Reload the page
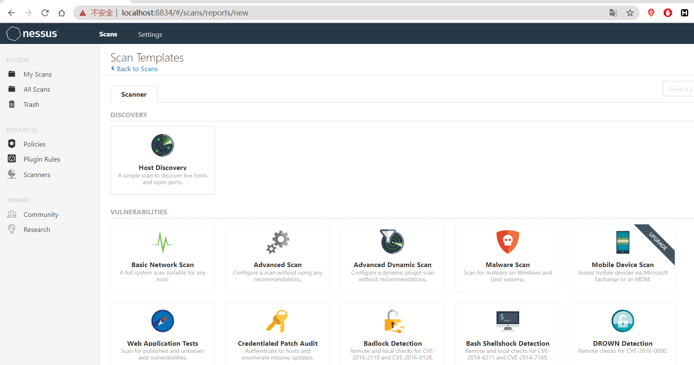Viewport: 694px width, 365px height. point(45,13)
